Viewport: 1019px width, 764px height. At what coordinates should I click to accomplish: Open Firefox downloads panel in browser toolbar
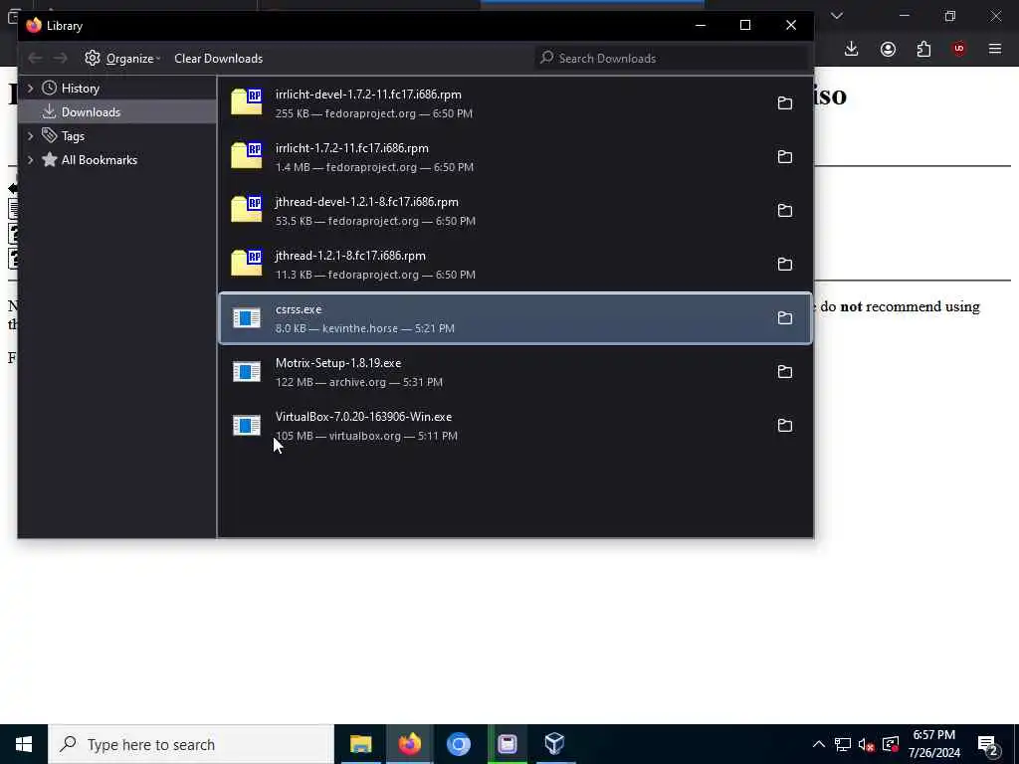(x=852, y=49)
